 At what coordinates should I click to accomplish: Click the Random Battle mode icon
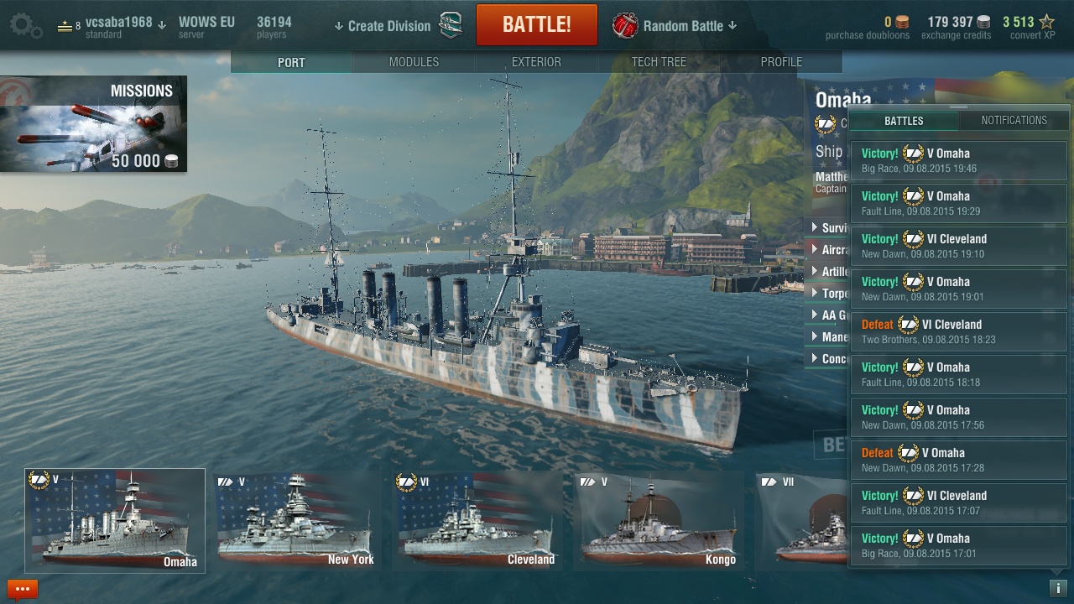624,25
